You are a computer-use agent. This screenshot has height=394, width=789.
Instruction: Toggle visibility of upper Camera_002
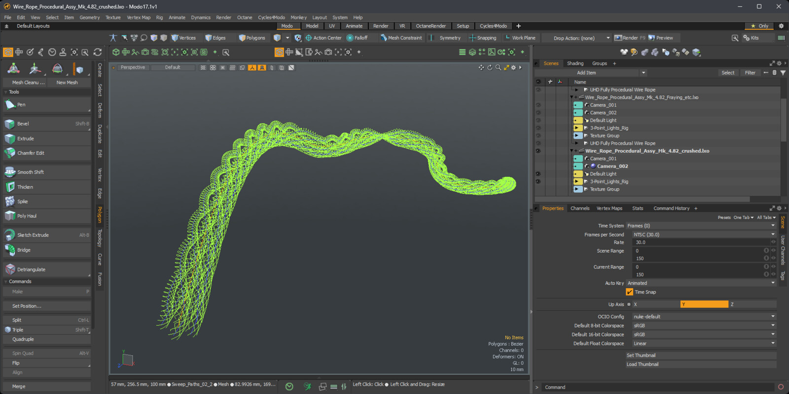pos(538,113)
